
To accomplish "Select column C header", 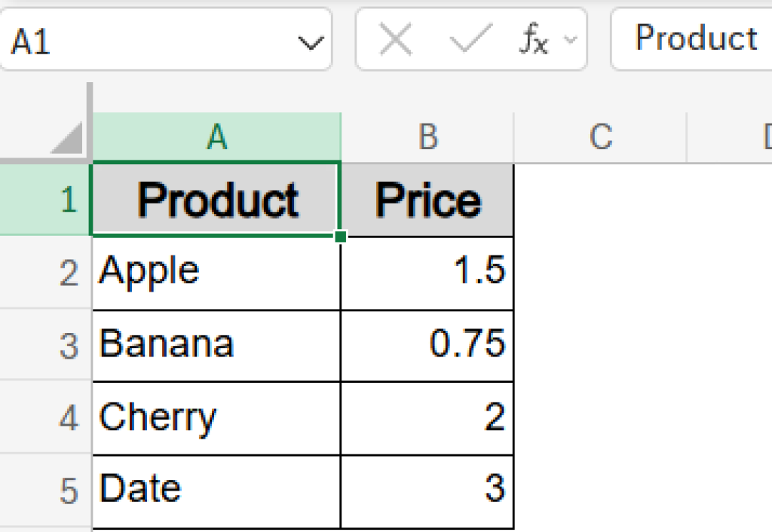I will point(599,137).
